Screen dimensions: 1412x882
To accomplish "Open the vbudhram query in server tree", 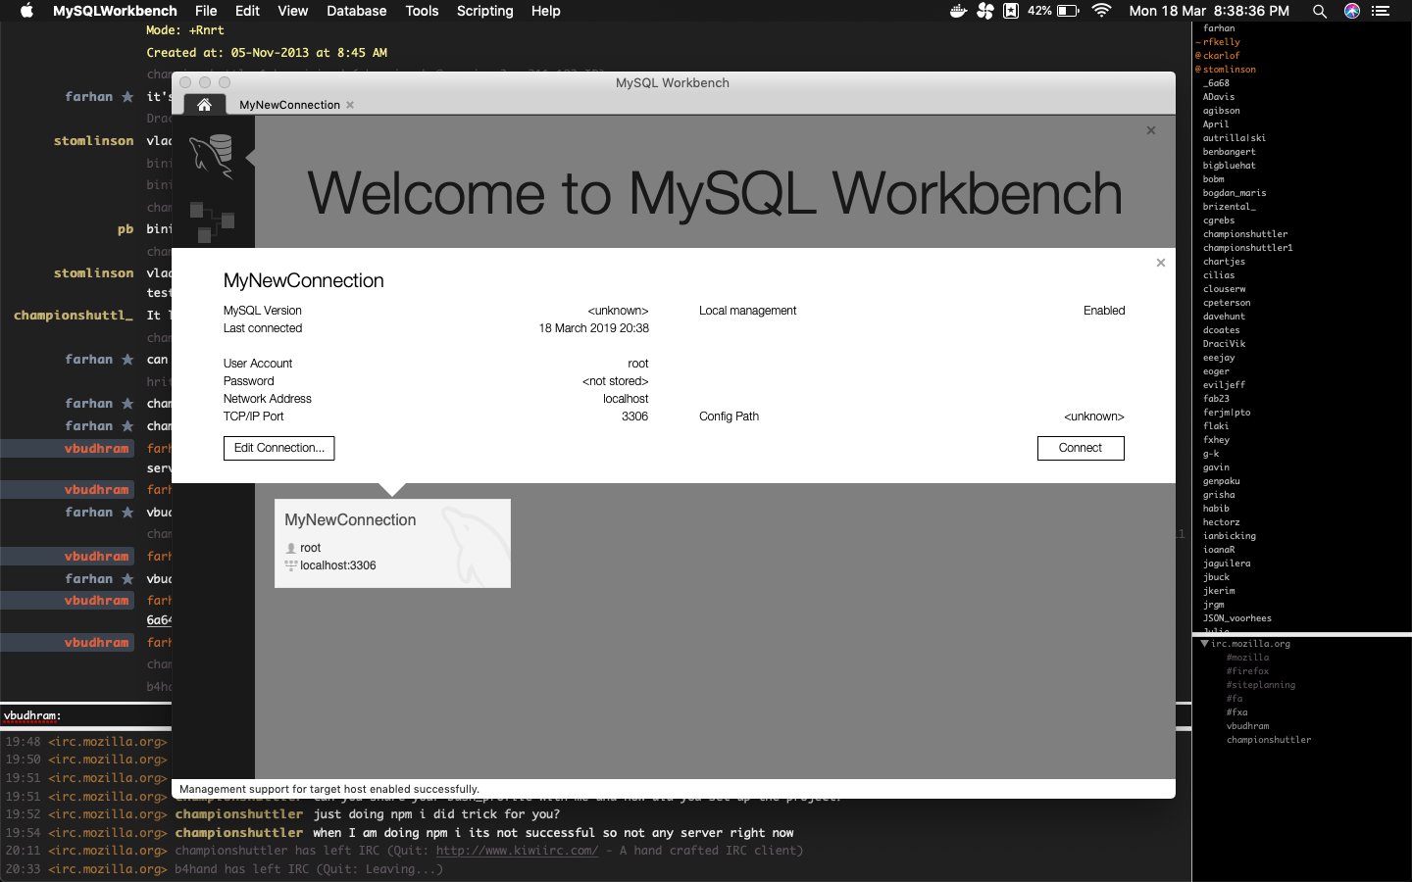I will coord(1247,726).
